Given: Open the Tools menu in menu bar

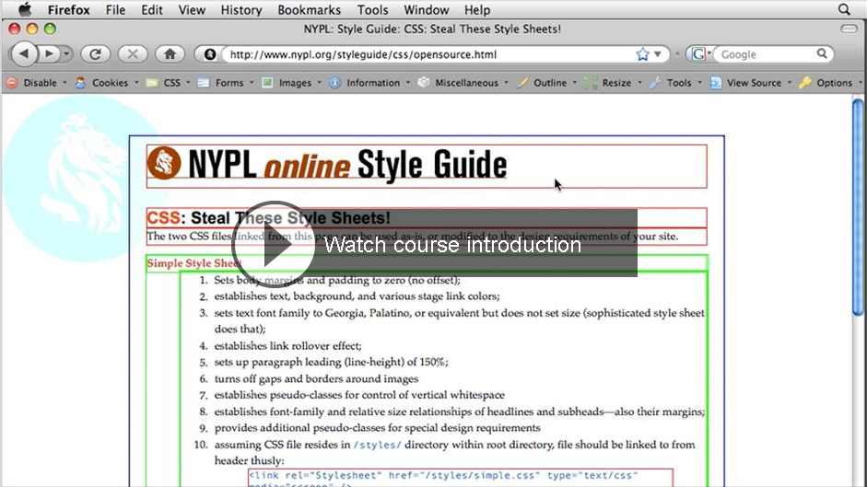Looking at the screenshot, I should (x=372, y=10).
